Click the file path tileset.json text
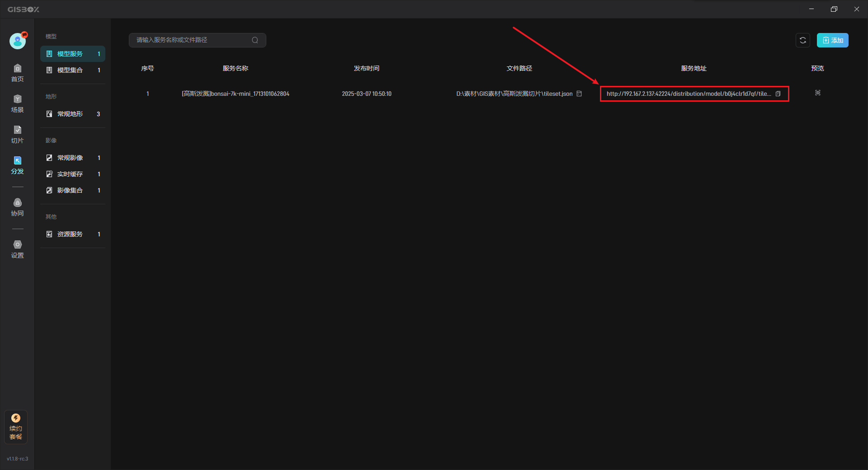 click(x=514, y=94)
